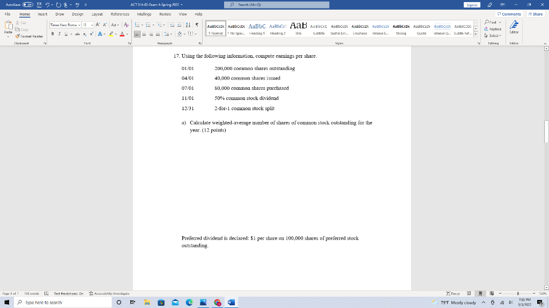549x308 pixels.
Task: Open File Explorer from the taskbar
Action: [147, 303]
